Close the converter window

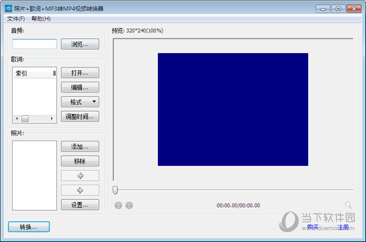[354, 9]
